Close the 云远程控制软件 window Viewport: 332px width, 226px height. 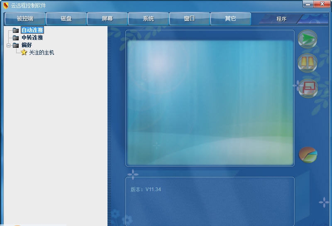click(322, 4)
